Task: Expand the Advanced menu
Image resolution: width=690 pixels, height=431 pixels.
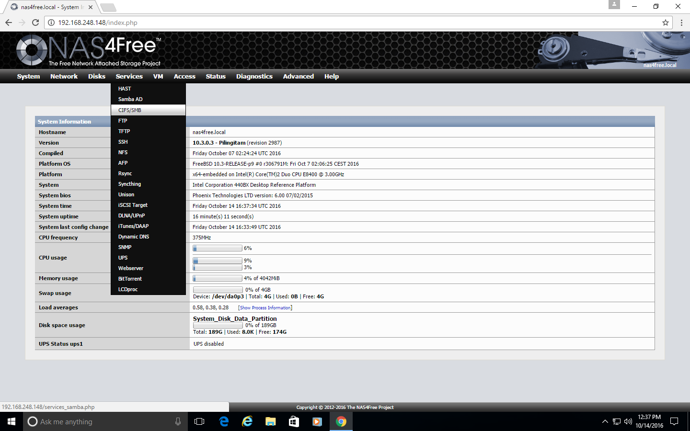Action: point(298,76)
